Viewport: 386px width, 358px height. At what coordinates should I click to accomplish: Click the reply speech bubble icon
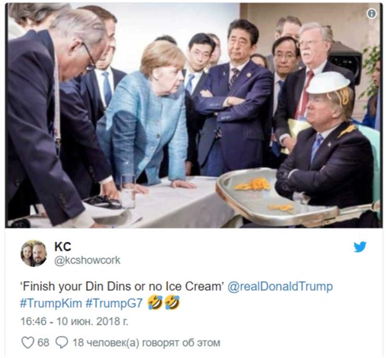[x=61, y=343]
